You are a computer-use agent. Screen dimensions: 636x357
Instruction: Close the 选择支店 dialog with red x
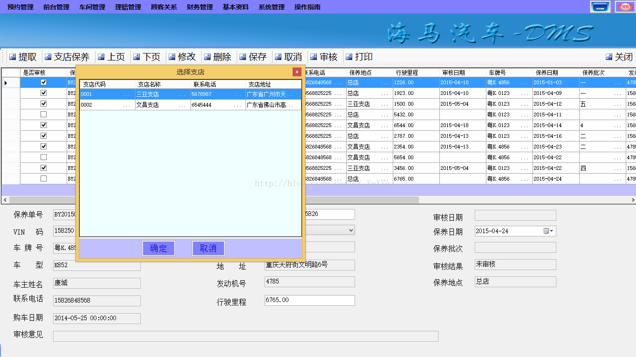tap(297, 72)
